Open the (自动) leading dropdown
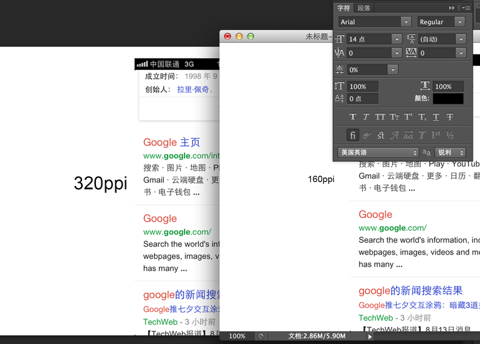The width and height of the screenshot is (480, 344). tap(461, 39)
